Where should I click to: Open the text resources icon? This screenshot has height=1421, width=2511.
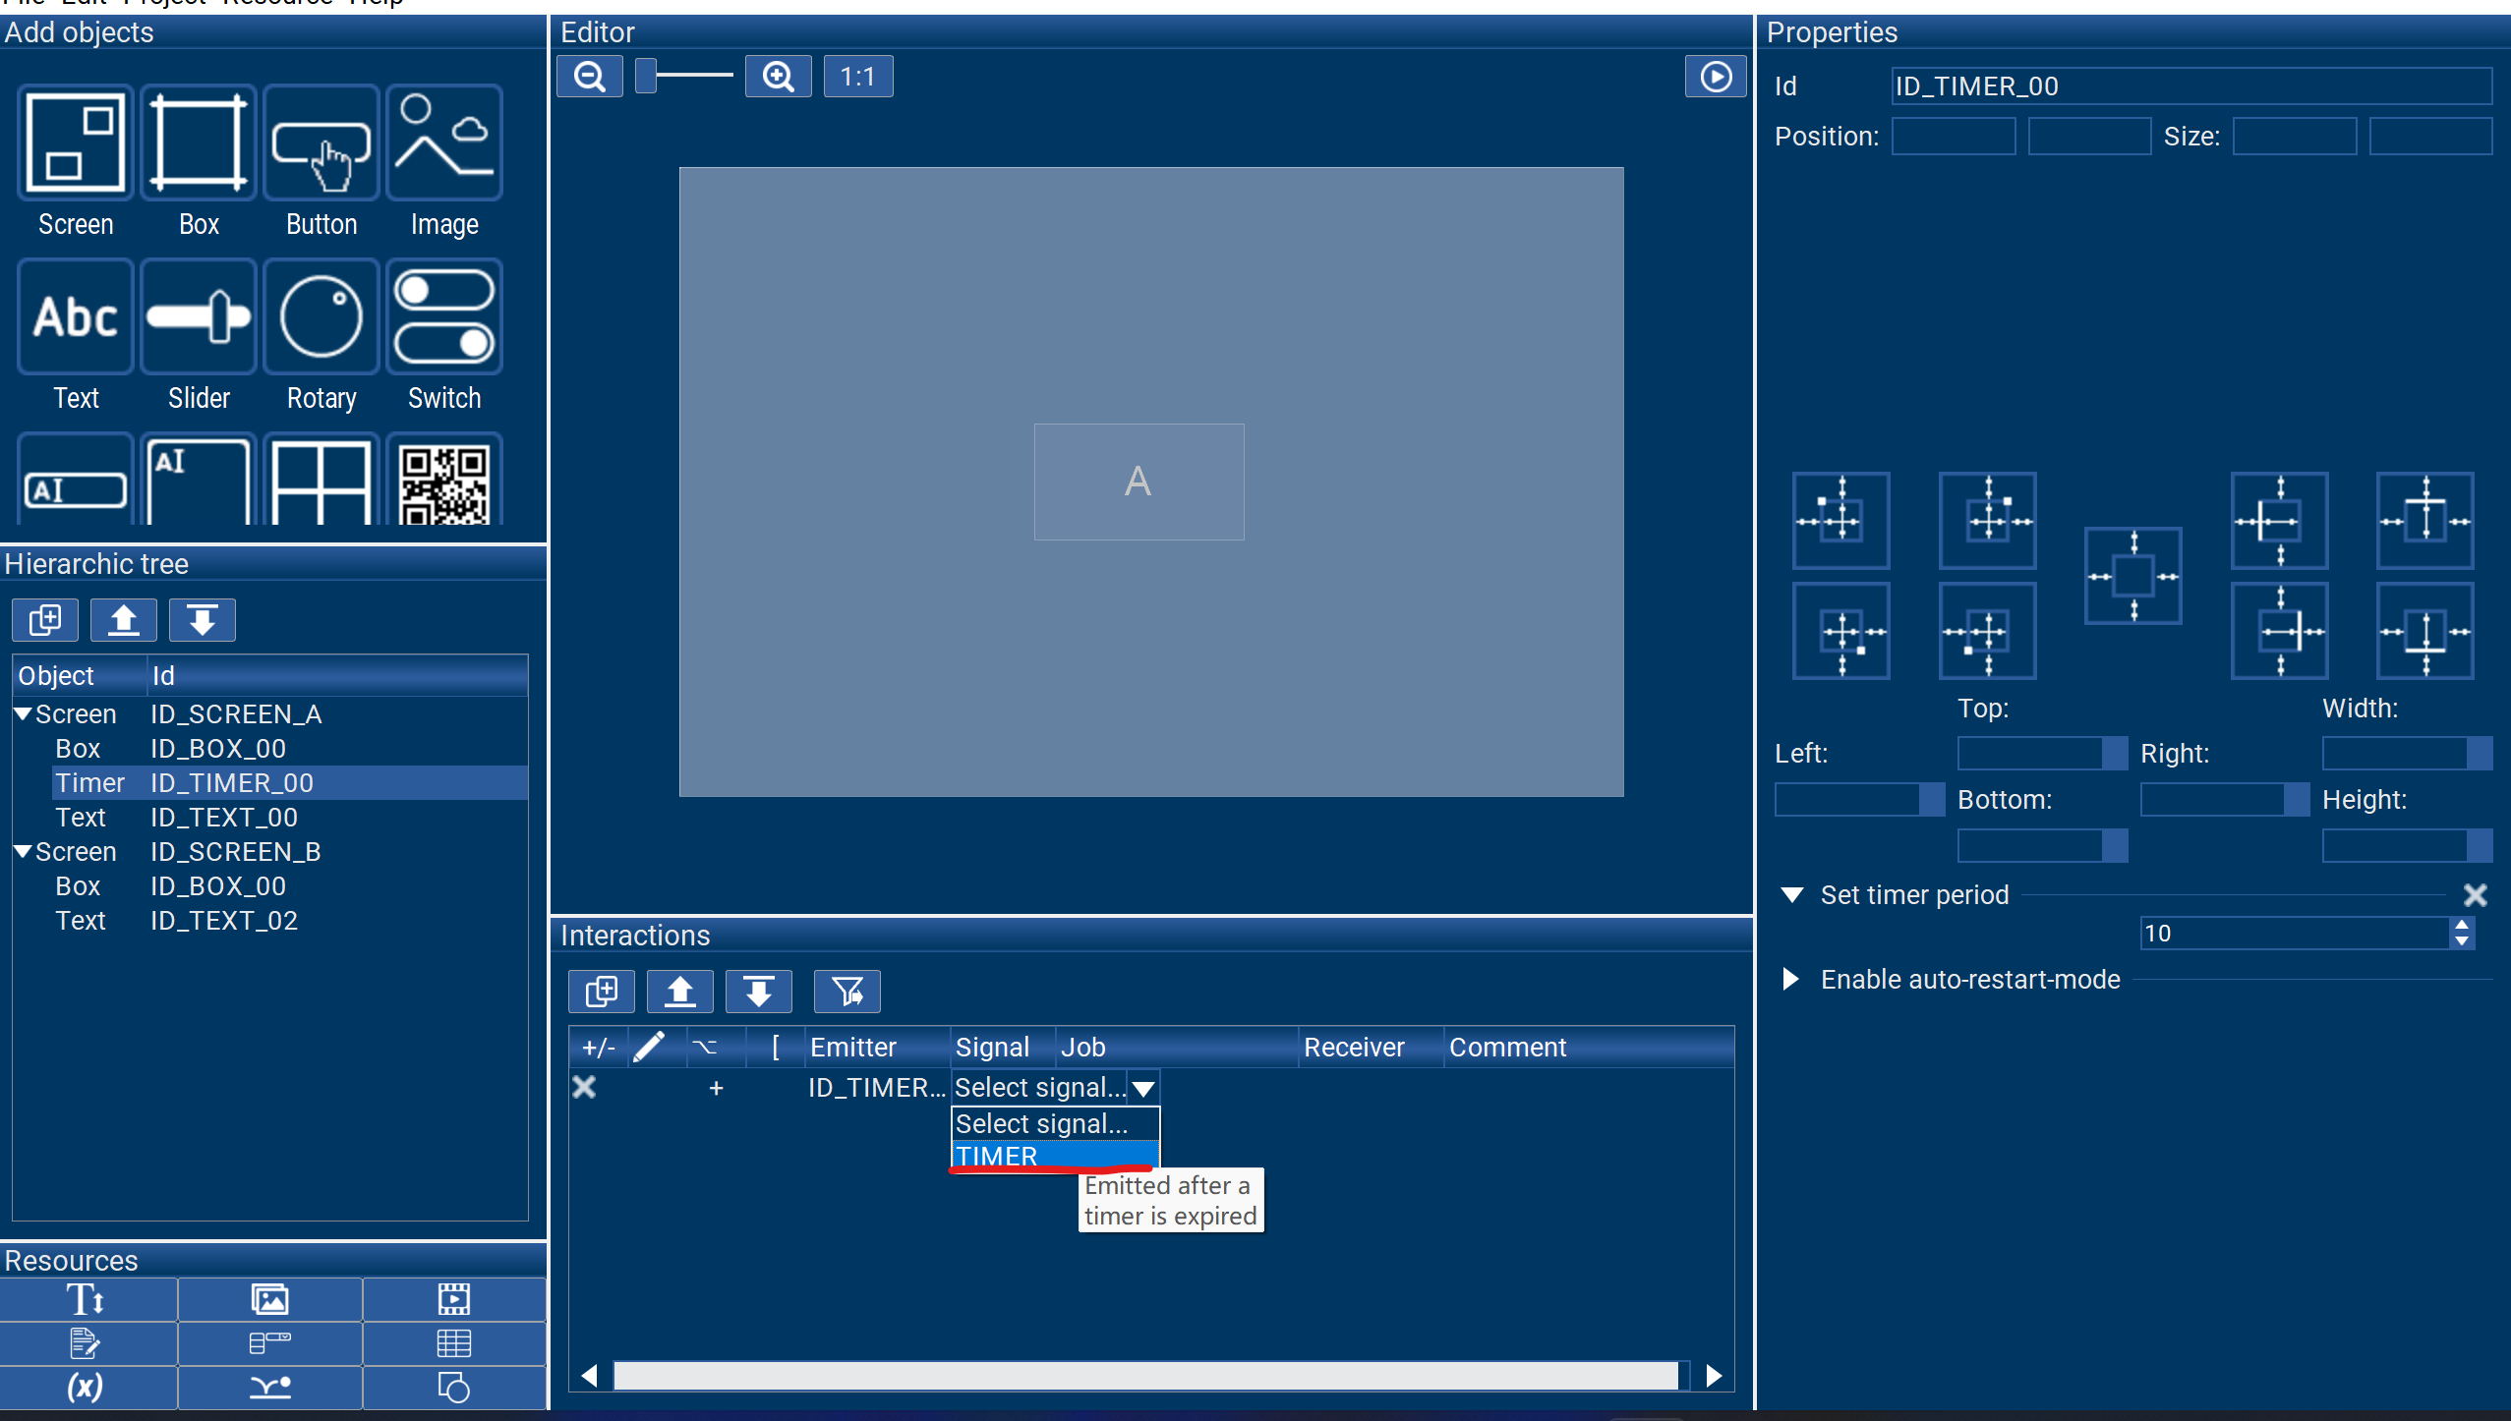coord(87,1299)
